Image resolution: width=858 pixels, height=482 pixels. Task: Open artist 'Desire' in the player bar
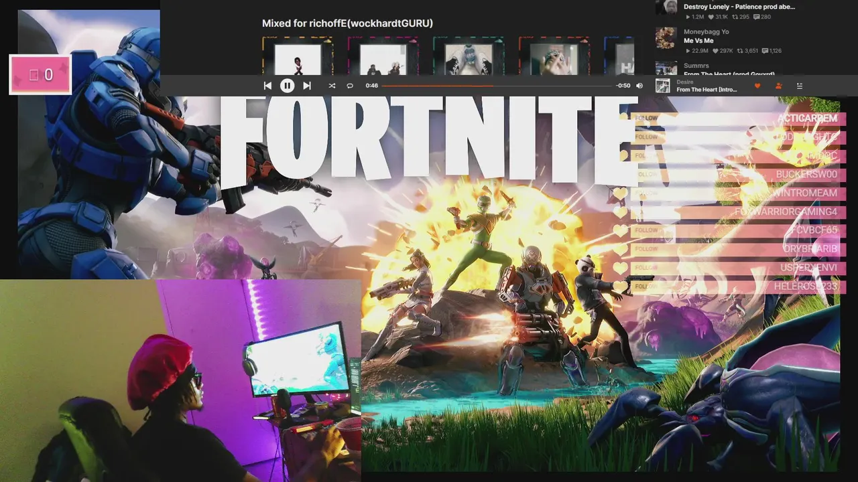pos(685,82)
